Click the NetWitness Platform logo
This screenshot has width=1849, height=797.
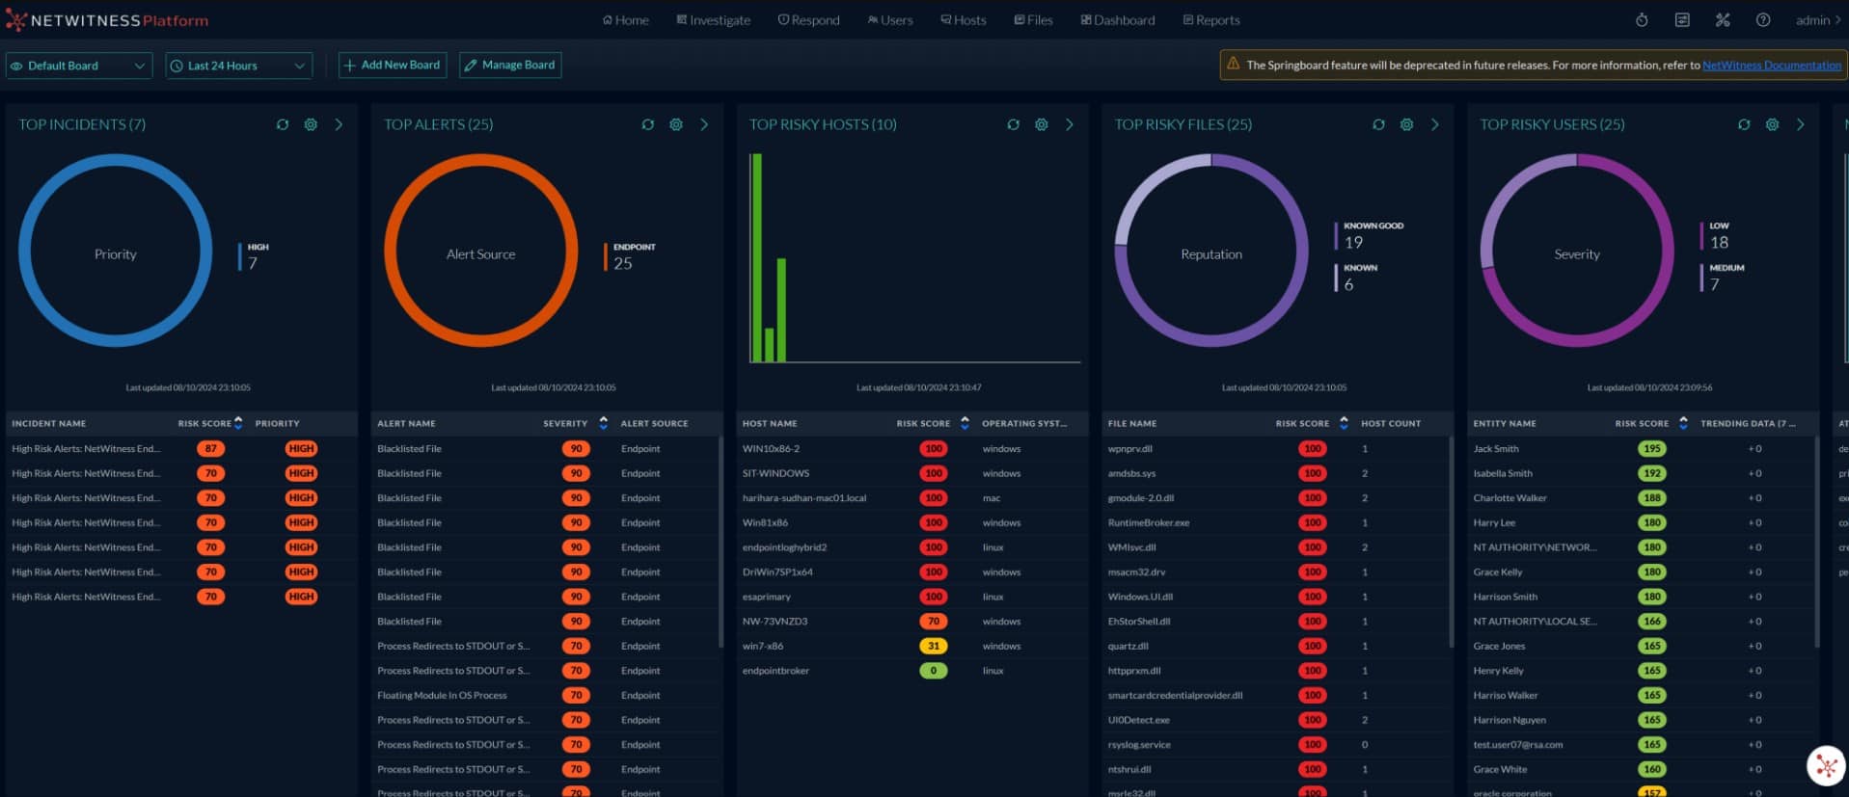click(x=107, y=20)
